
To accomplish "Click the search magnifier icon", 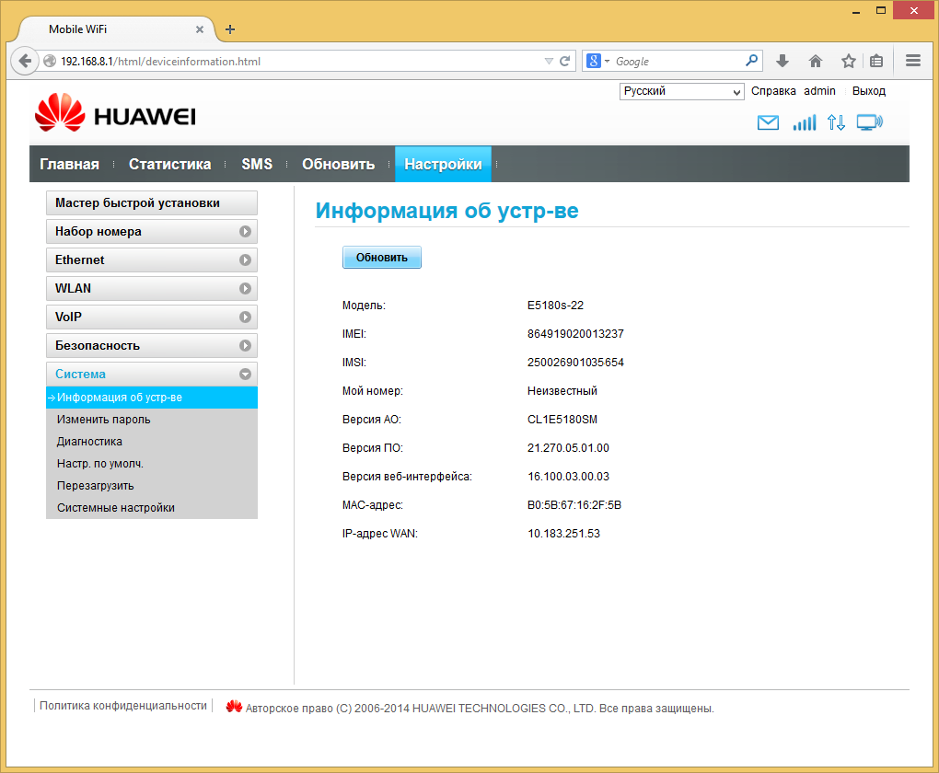I will pos(751,61).
